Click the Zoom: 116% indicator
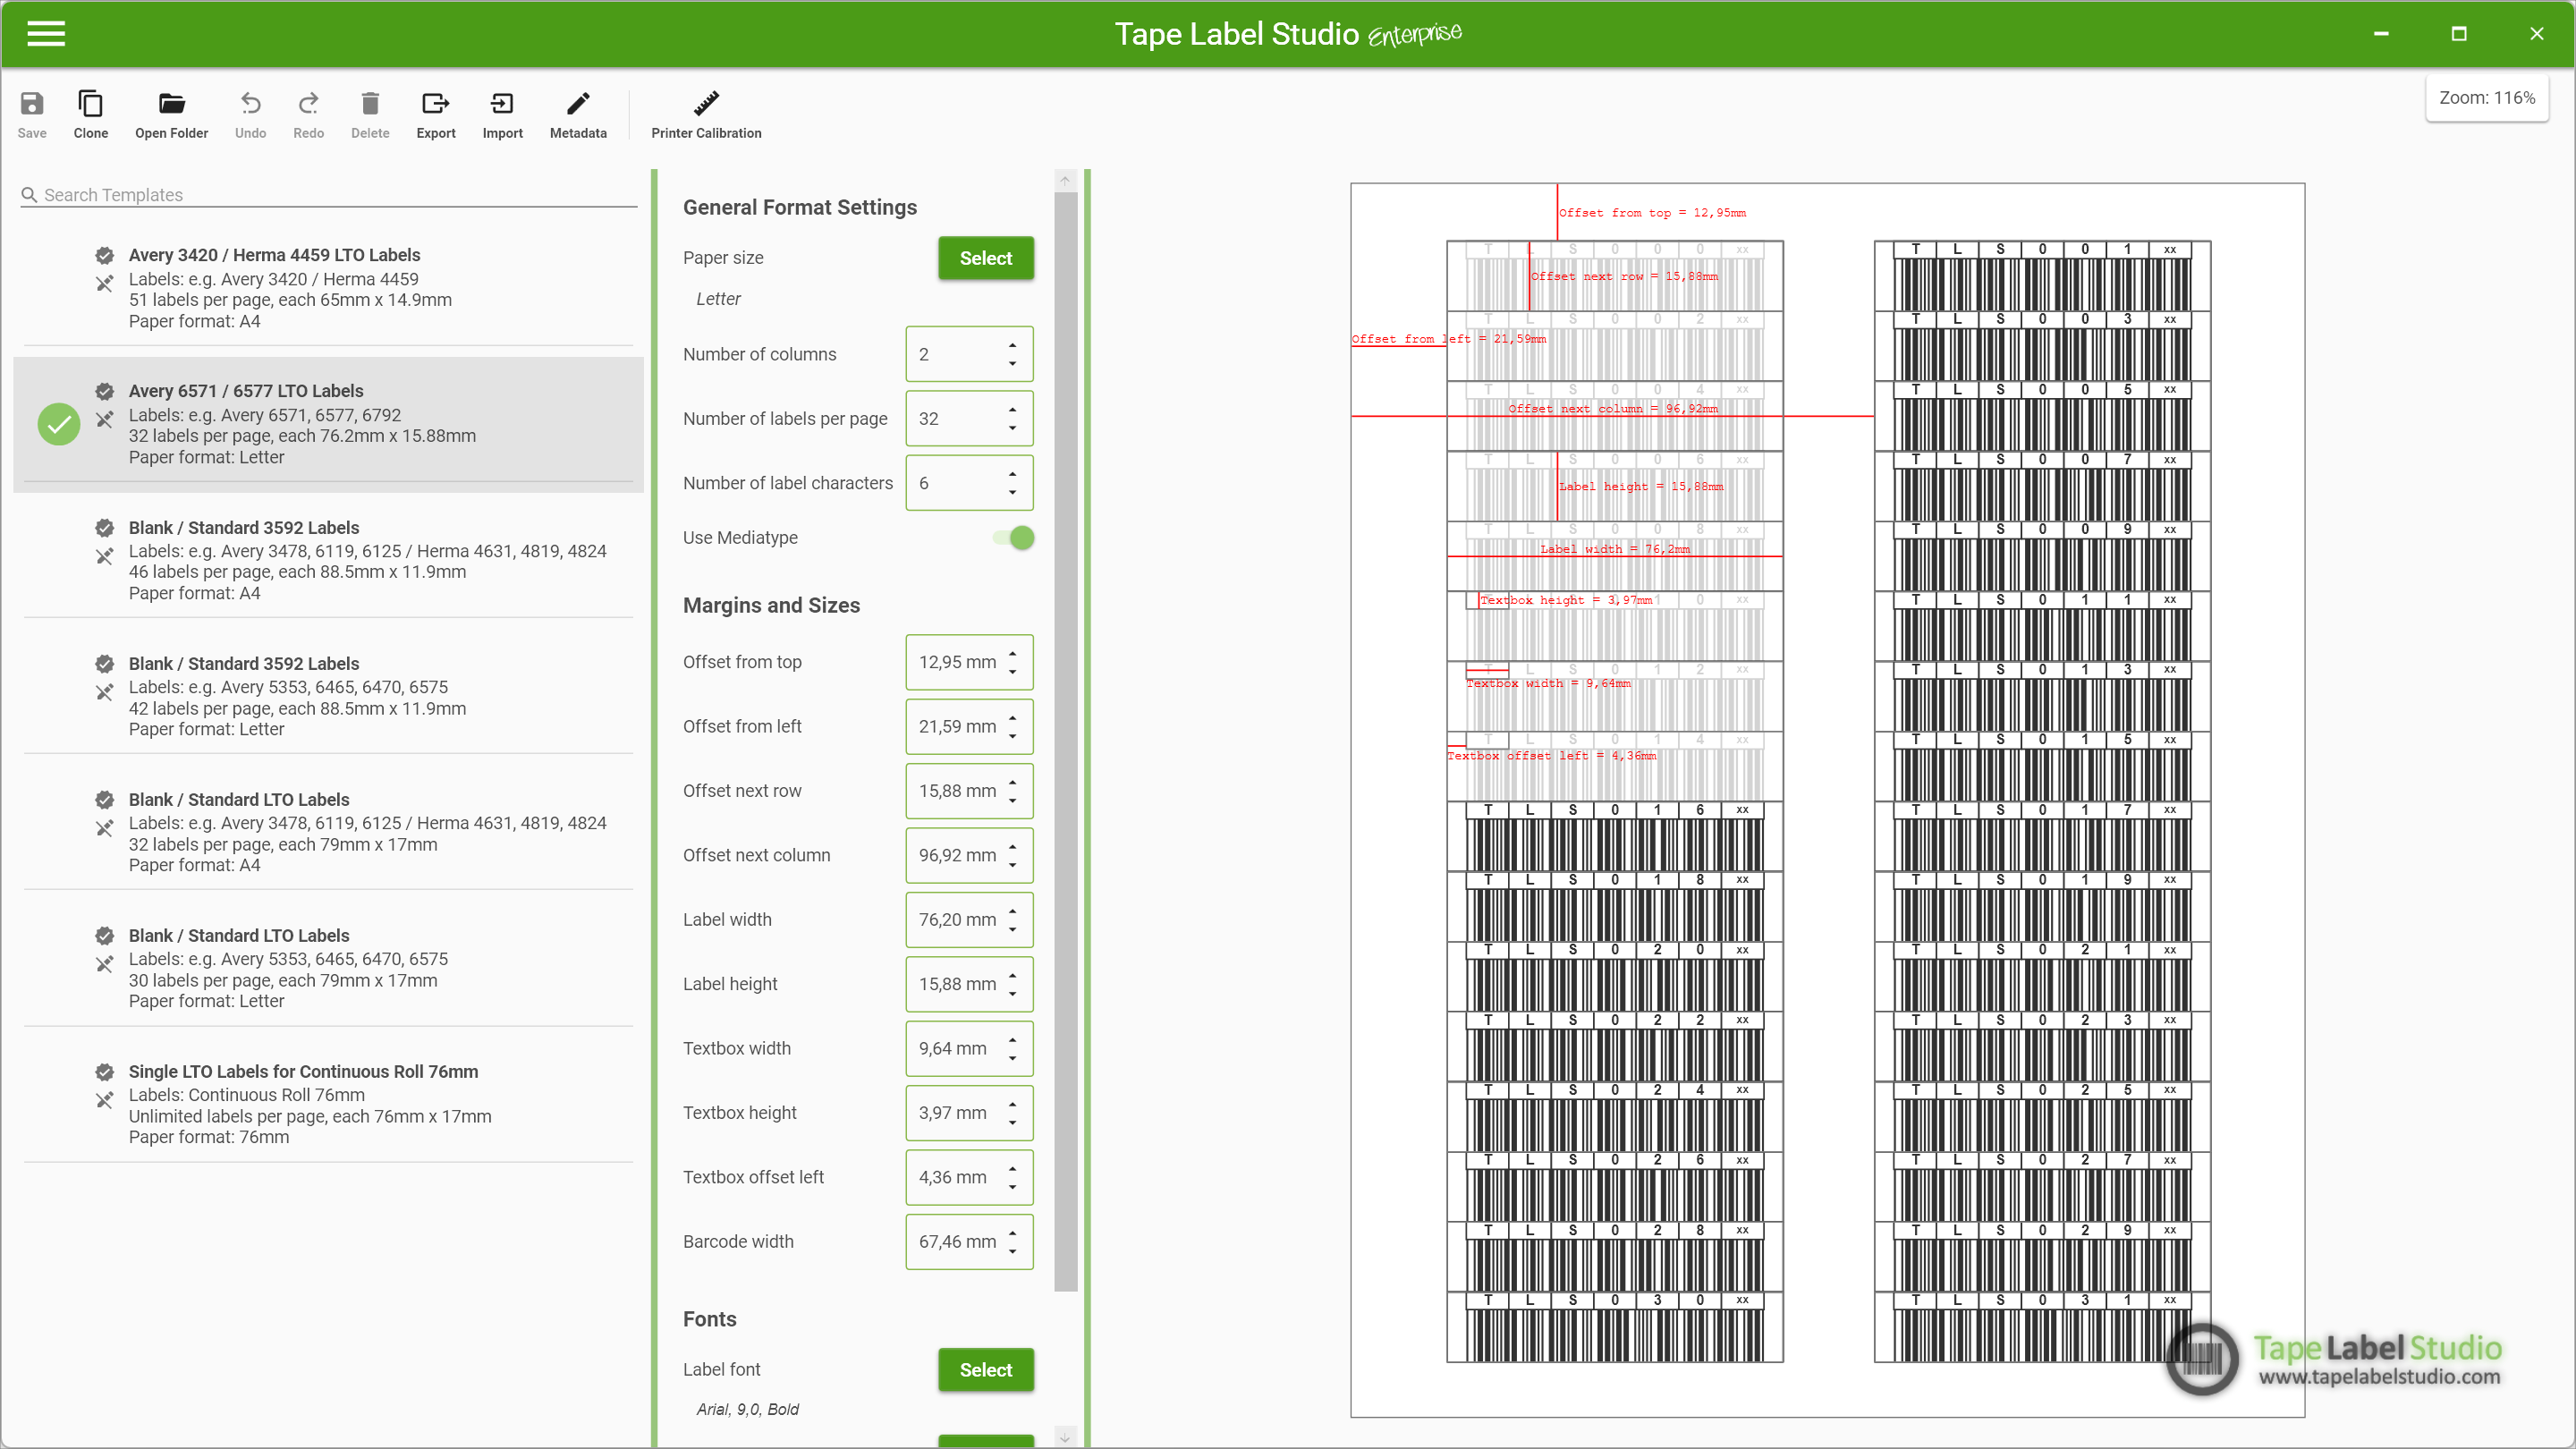The image size is (2576, 1449). pos(2486,98)
